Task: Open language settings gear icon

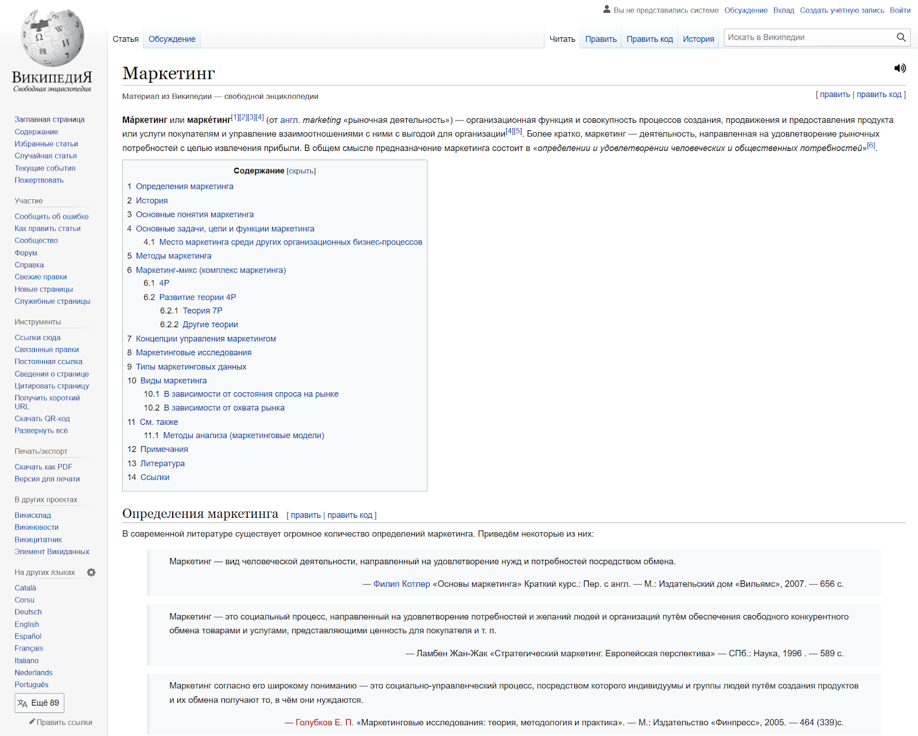Action: tap(91, 572)
